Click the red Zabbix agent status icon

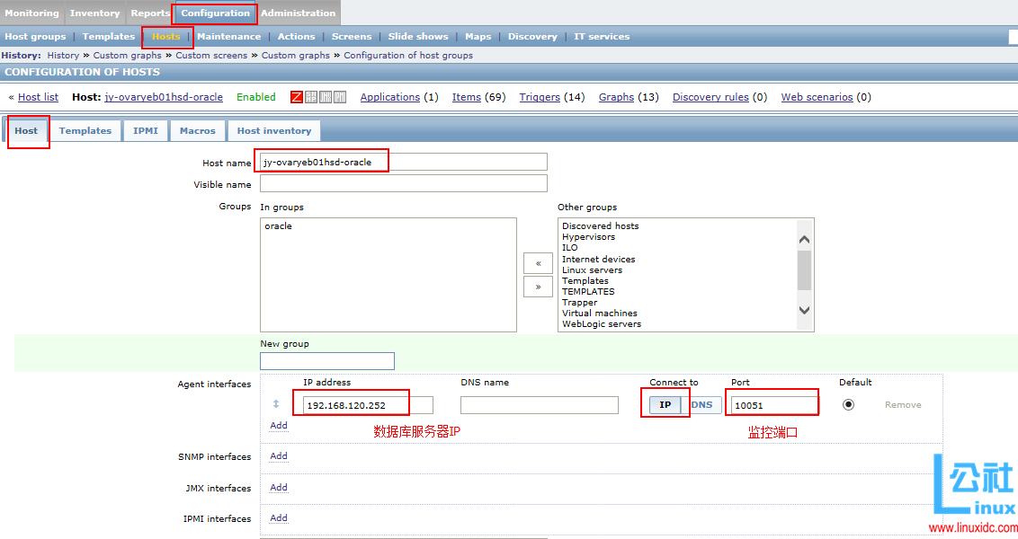pyautogui.click(x=296, y=97)
